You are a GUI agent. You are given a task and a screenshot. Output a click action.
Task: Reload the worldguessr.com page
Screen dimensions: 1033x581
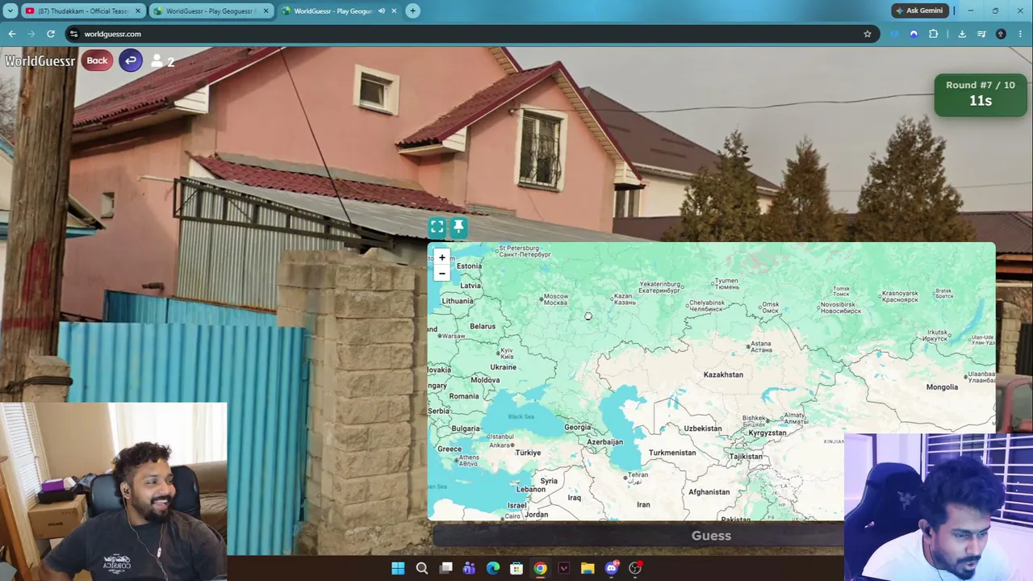coord(51,34)
